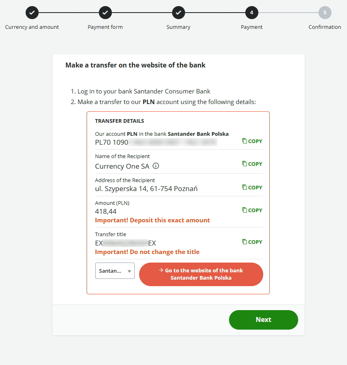Copy the 418,44 amount
The image size is (347, 365).
(x=252, y=210)
